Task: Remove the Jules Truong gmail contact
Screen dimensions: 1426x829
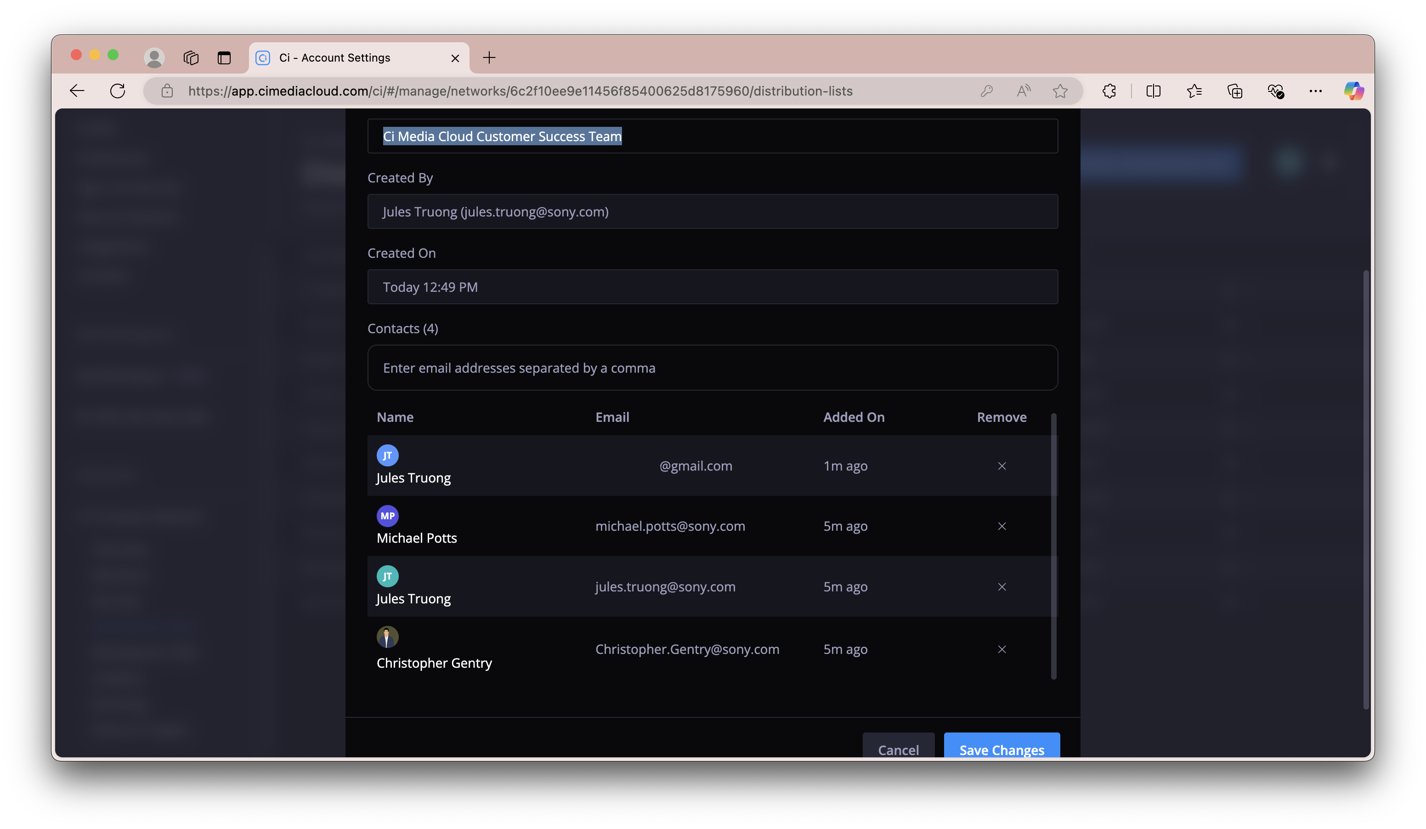Action: (x=1002, y=466)
